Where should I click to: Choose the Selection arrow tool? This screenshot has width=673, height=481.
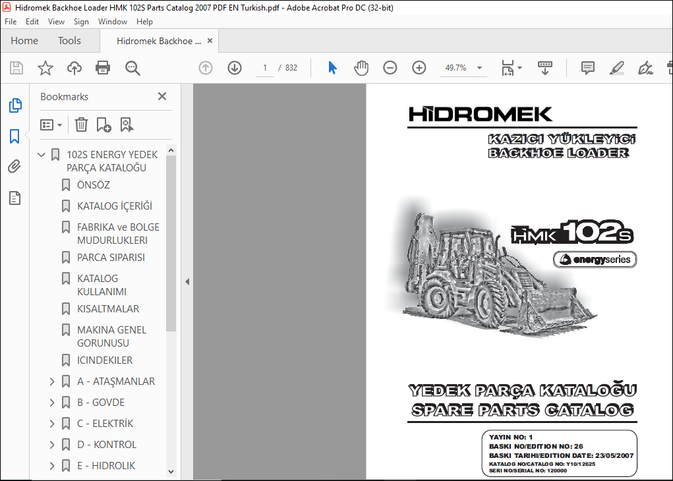point(332,68)
